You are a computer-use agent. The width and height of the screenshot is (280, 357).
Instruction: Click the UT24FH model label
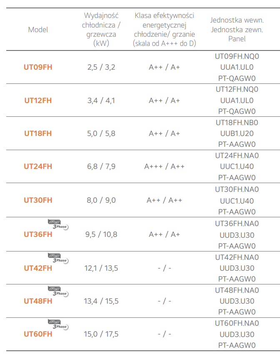38,166
